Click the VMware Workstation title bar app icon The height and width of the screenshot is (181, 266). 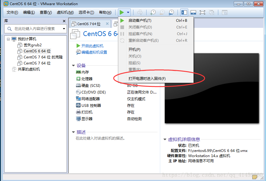coord(6,4)
